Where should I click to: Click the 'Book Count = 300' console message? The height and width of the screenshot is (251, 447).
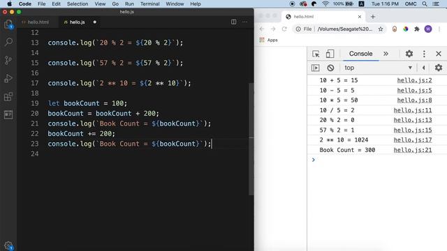click(347, 150)
